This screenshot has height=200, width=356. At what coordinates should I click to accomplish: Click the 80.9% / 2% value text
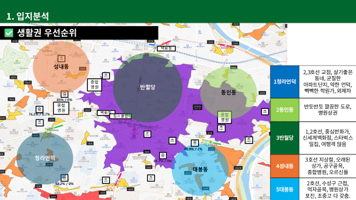coord(193,149)
